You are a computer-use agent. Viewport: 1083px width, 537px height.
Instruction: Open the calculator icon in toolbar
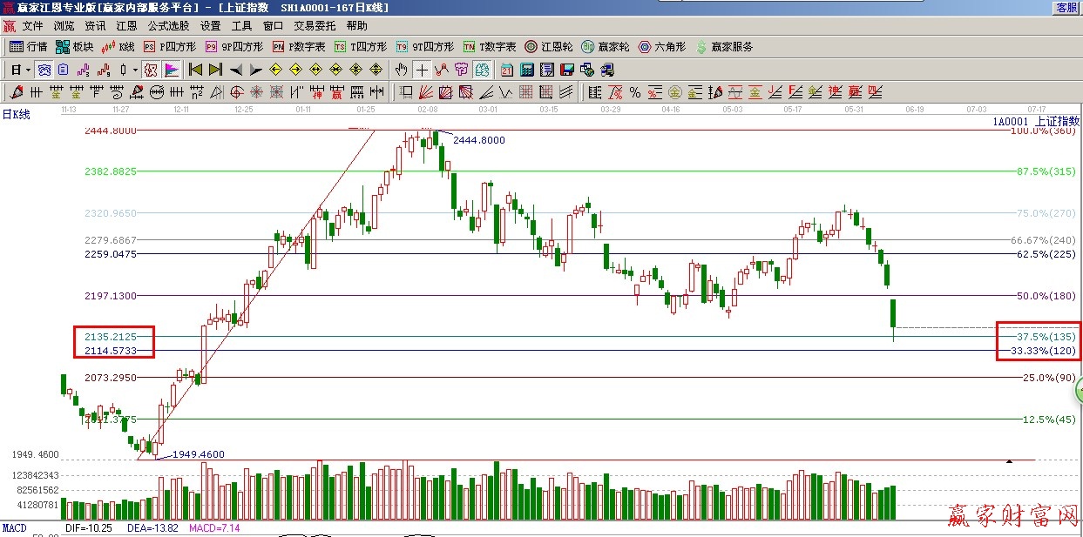pos(527,70)
